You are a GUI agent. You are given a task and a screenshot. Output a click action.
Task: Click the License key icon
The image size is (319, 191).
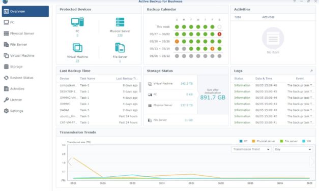tap(6, 100)
